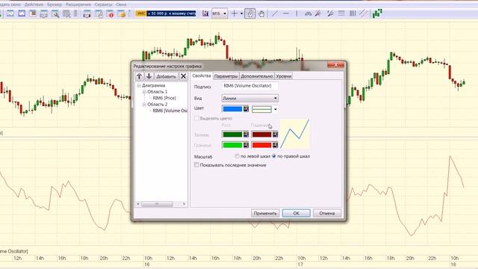478x269 pixels.
Task: Click the tree scrollbar's left arrow
Action: point(138,204)
